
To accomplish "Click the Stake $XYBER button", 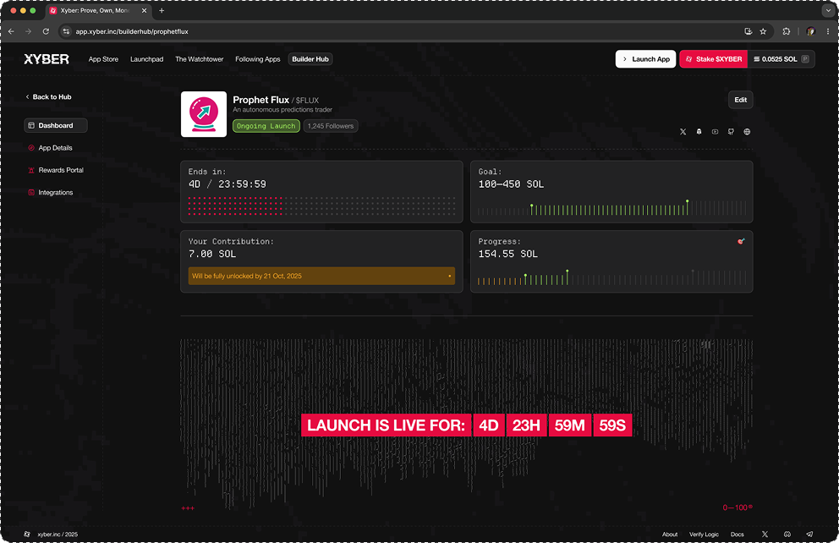I will [713, 59].
